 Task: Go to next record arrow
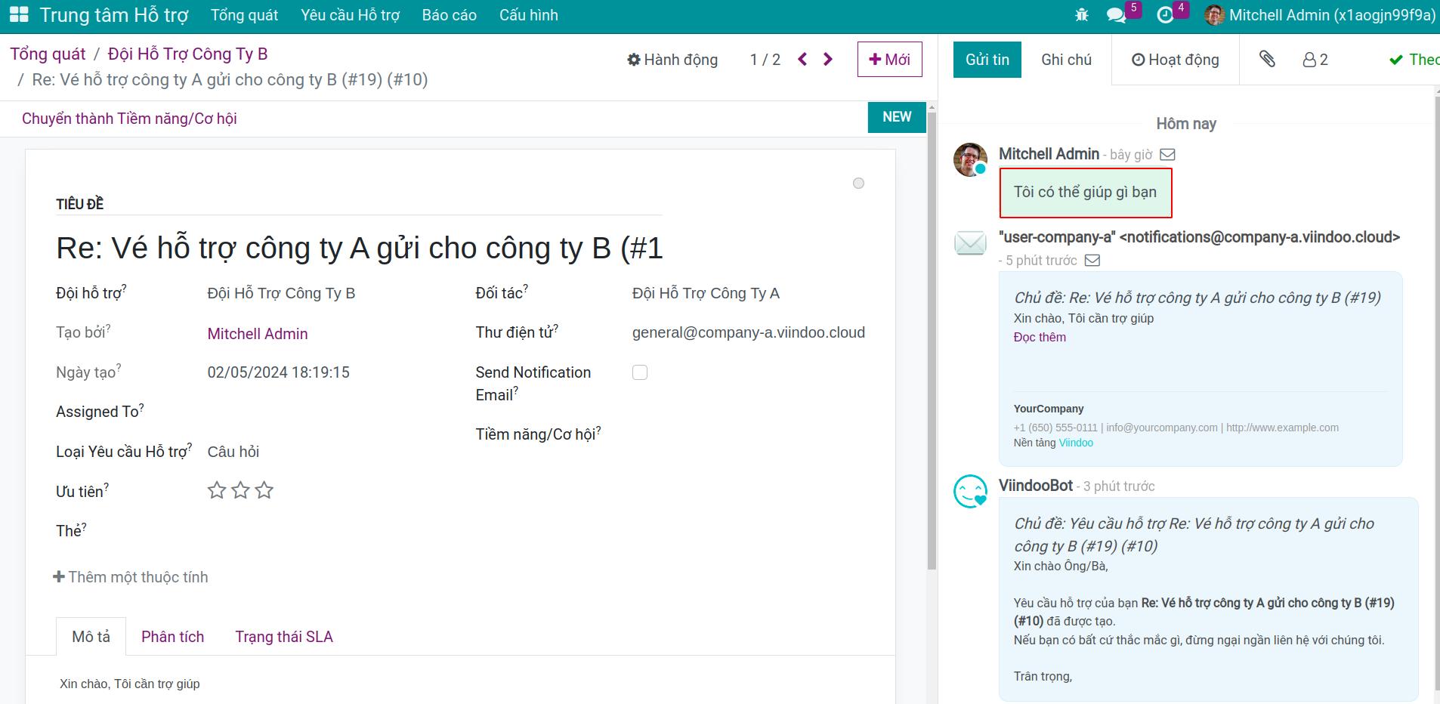tap(828, 59)
